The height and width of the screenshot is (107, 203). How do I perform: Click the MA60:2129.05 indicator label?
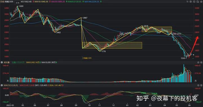(74, 2)
